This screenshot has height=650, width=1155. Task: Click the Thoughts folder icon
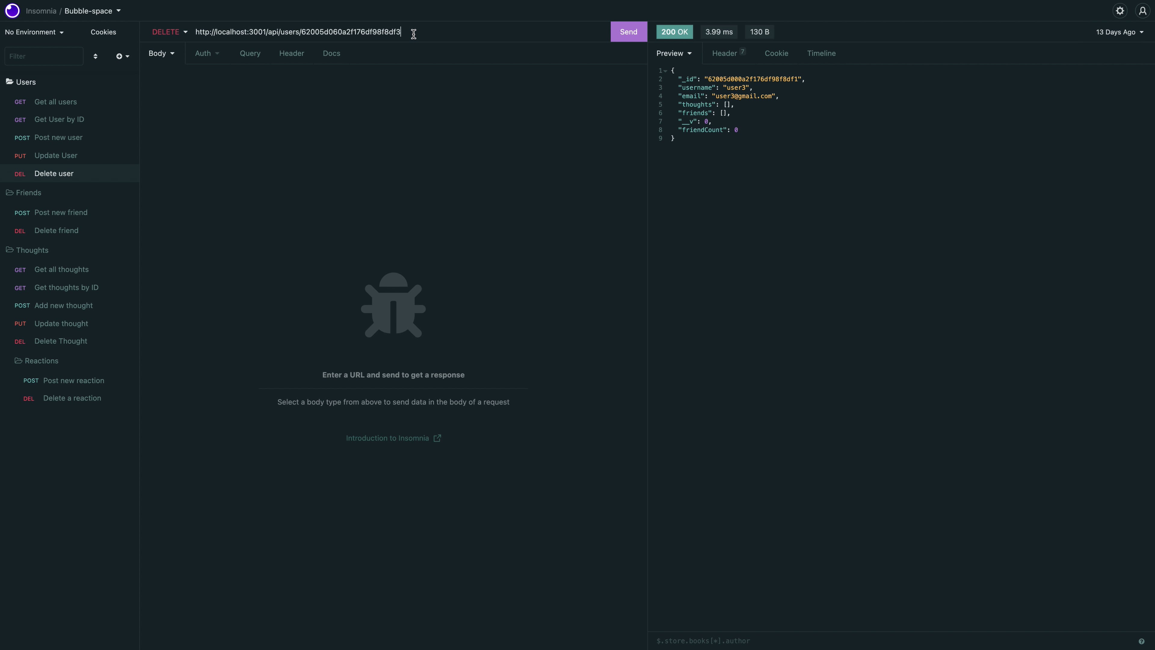tap(9, 250)
